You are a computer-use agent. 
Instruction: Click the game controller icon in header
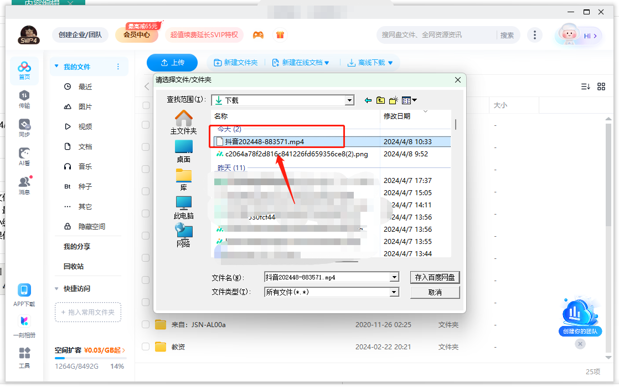tap(258, 35)
